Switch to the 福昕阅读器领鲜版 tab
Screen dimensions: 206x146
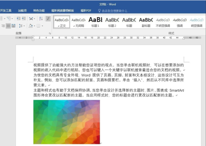click(x=63, y=11)
